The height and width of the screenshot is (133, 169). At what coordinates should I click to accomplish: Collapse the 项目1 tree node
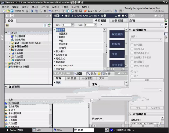(x=6, y=33)
